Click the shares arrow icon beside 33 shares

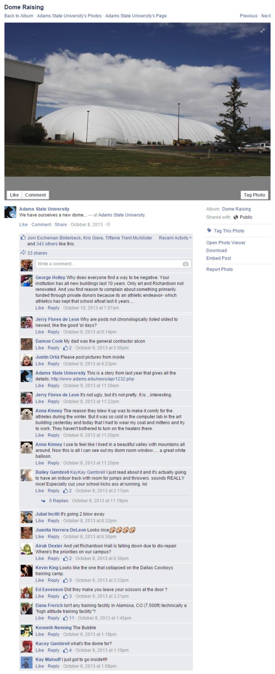[23, 253]
